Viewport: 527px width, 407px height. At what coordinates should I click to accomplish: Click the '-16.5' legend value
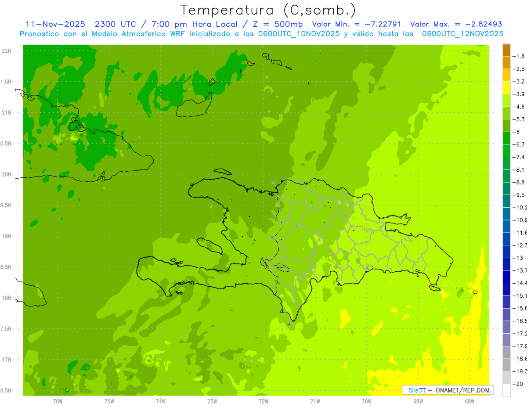coord(520,321)
